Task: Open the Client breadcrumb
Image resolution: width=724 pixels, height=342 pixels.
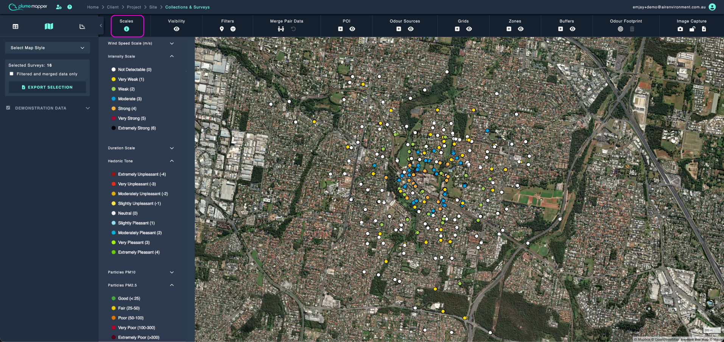Action: pyautogui.click(x=113, y=7)
